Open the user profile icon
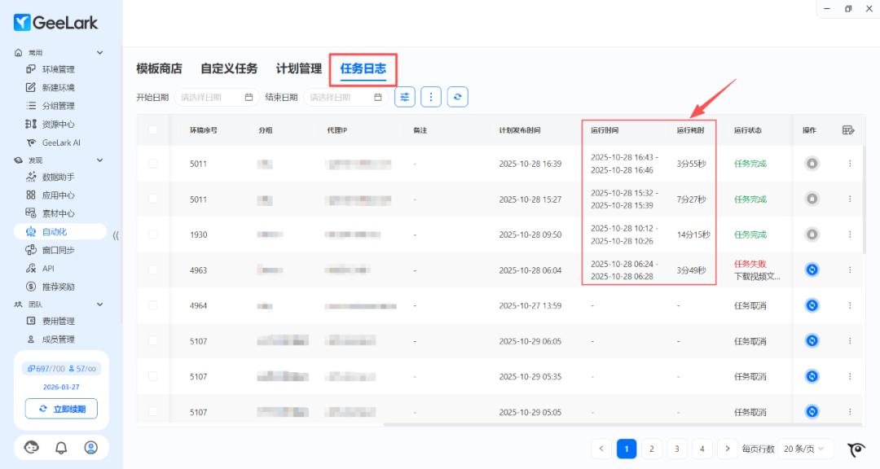The width and height of the screenshot is (880, 469). 91,447
